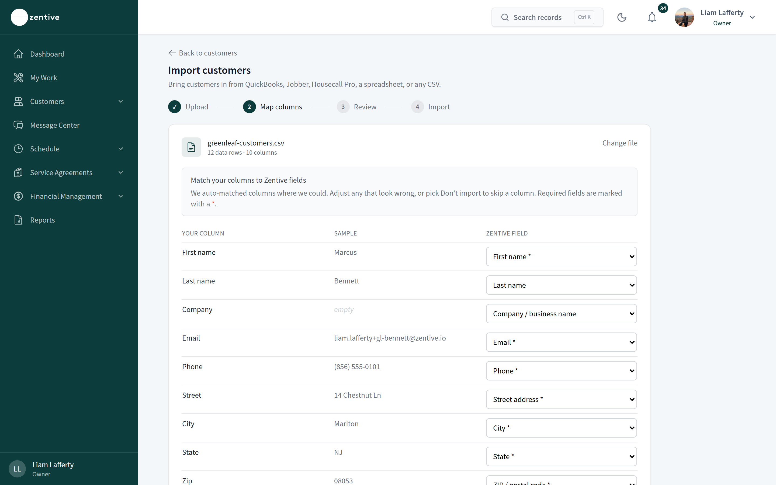Expand the Service Agreements chevron
This screenshot has width=776, height=485.
coord(120,172)
